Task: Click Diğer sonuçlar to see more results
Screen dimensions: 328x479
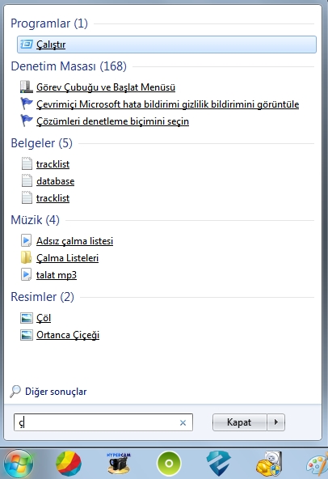Action: 56,392
